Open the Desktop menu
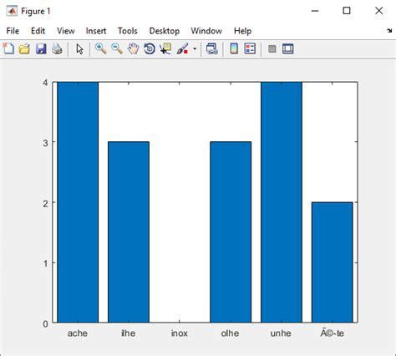Viewport: 396px width, 356px height. coord(165,31)
